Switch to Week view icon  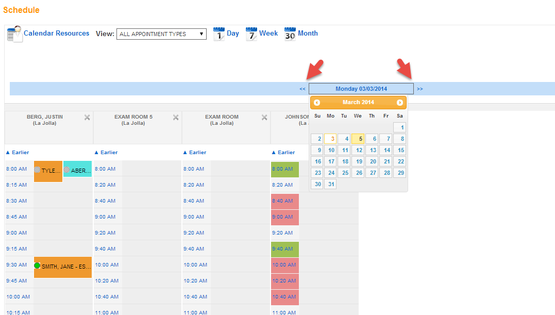click(251, 34)
